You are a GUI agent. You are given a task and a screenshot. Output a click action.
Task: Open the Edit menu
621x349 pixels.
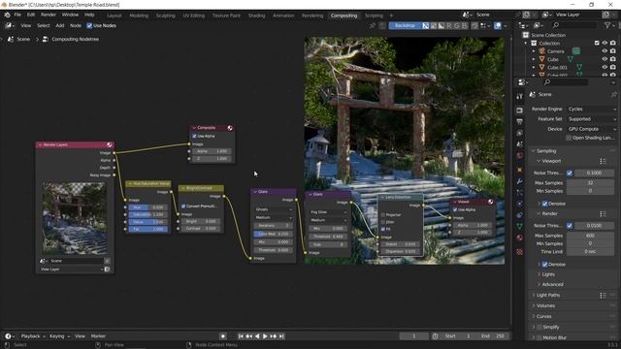tap(31, 15)
